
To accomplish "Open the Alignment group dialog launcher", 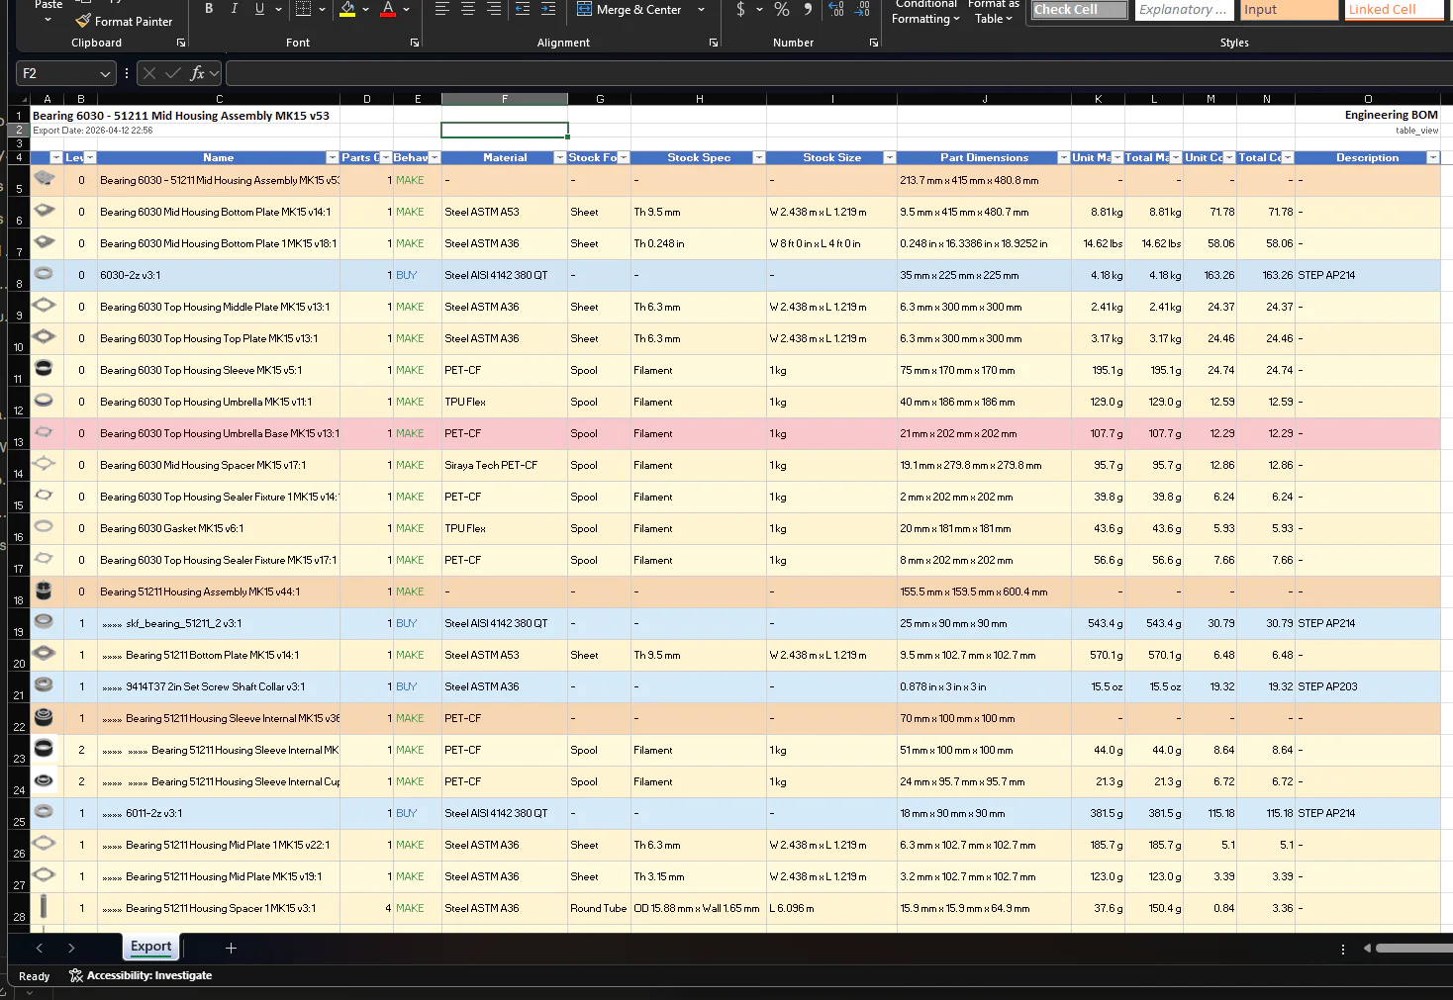I will 714,43.
